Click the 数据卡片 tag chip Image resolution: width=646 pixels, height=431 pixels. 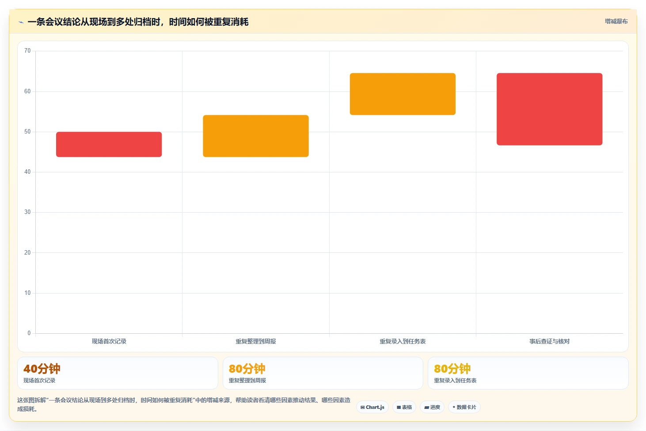(464, 407)
